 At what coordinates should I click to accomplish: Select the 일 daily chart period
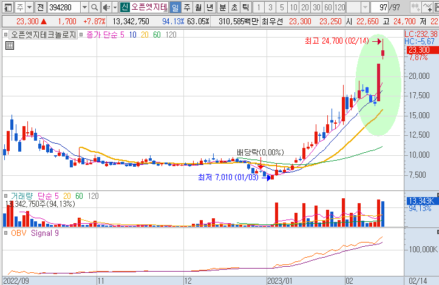(x=175, y=7)
